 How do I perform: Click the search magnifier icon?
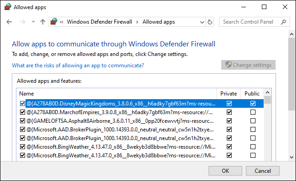[x=283, y=22]
